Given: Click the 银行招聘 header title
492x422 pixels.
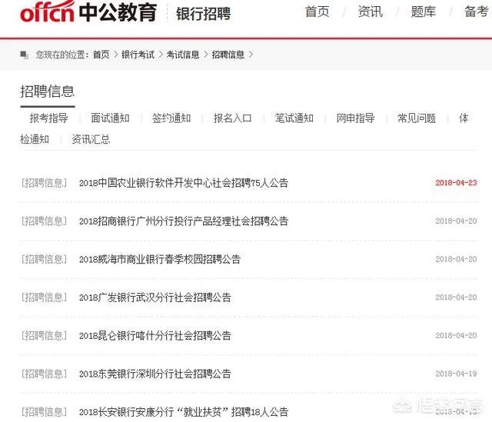Looking at the screenshot, I should (203, 14).
